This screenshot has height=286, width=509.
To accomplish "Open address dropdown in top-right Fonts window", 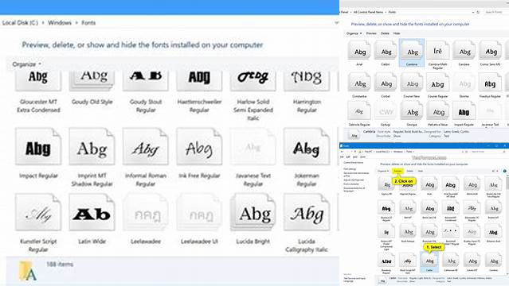I will [473, 12].
